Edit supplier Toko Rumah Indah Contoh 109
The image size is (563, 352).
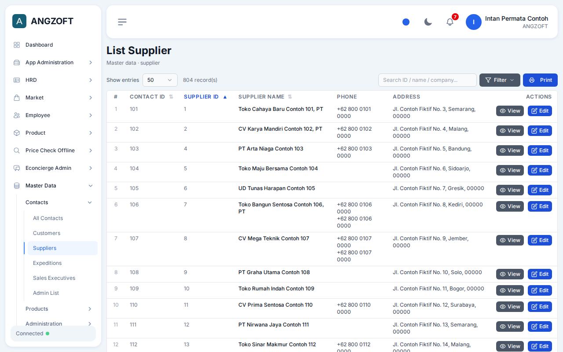540,290
